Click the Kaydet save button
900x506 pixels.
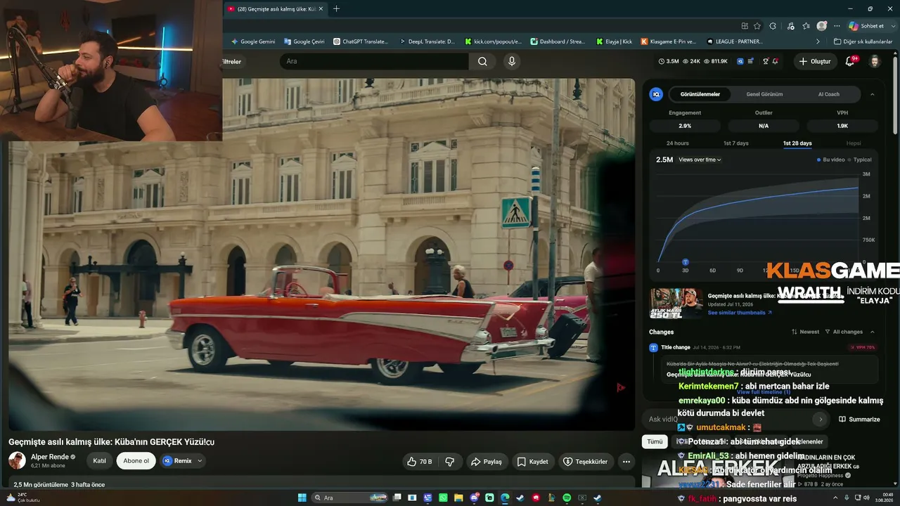coord(532,462)
